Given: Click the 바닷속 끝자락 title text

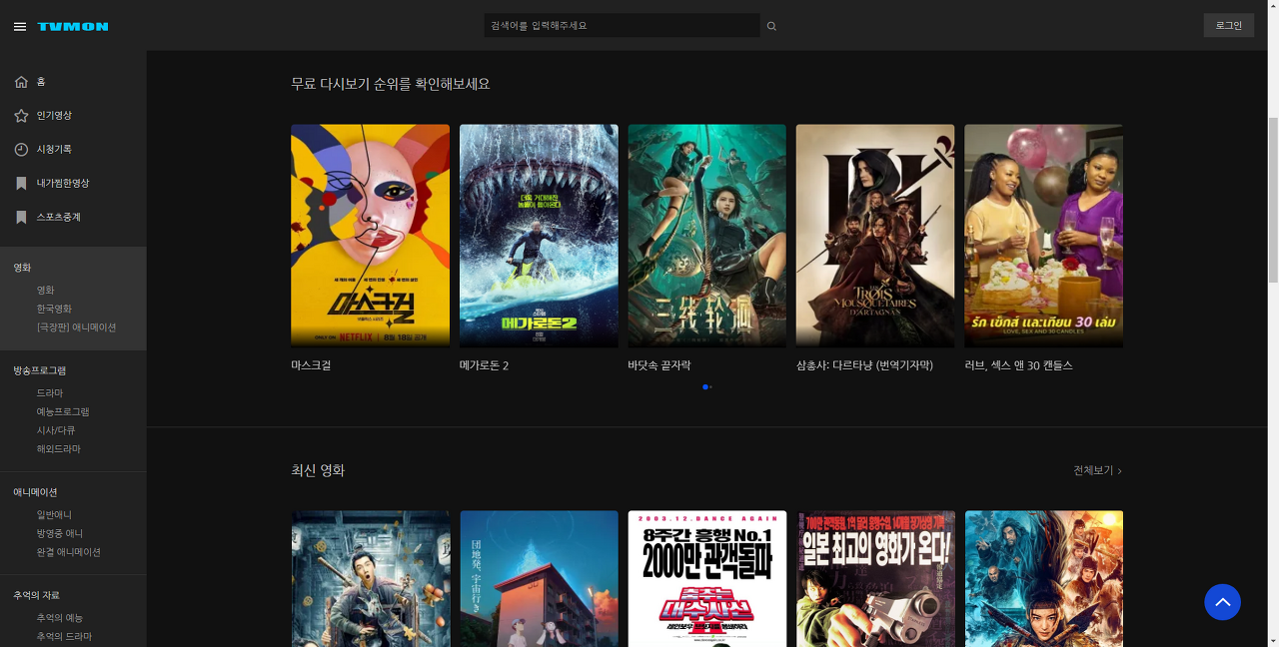Looking at the screenshot, I should point(658,365).
